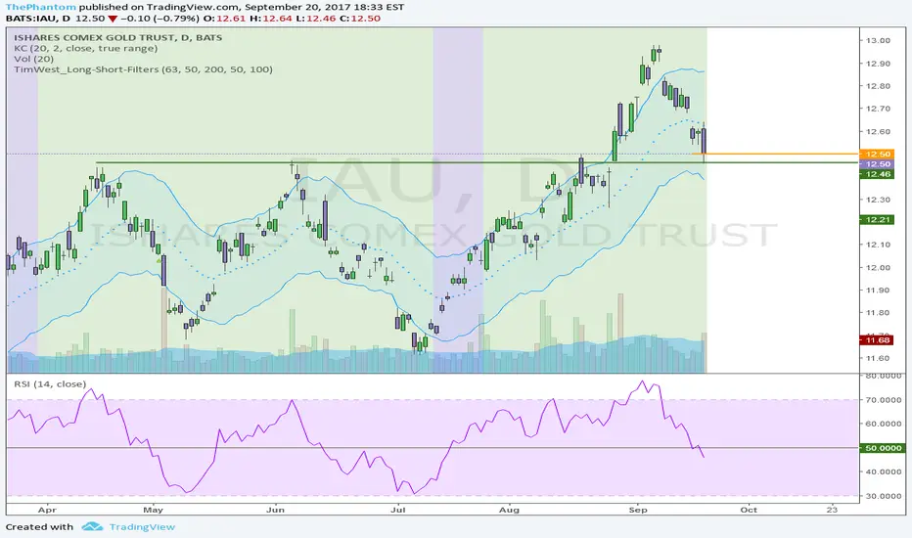Image resolution: width=912 pixels, height=538 pixels.
Task: Click the close value C:12.50
Action: click(x=360, y=18)
